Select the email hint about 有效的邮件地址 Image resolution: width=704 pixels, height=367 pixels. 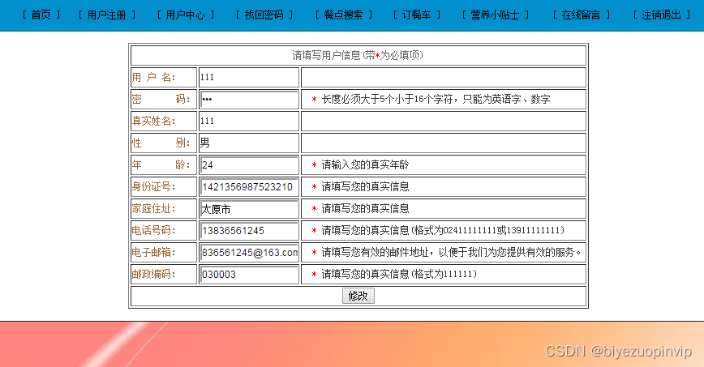451,253
